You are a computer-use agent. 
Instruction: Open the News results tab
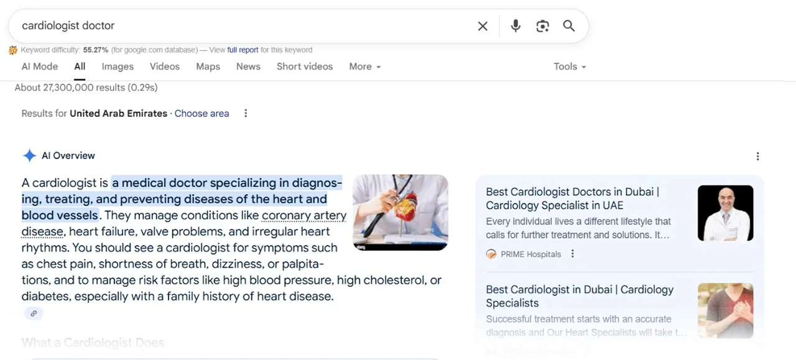tap(248, 67)
